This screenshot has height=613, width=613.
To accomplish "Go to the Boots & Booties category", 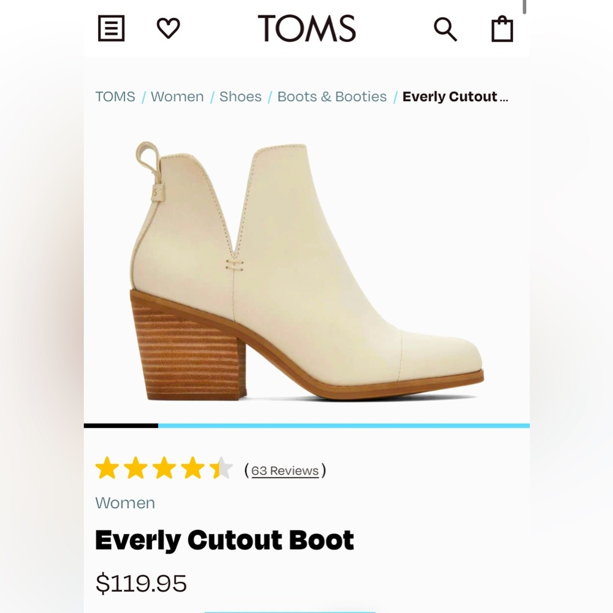I will click(x=332, y=96).
